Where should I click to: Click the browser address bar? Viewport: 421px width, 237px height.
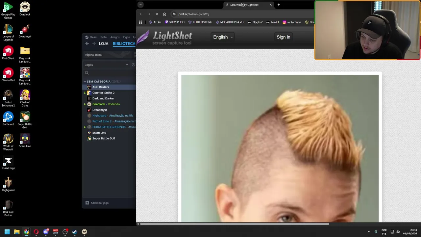click(242, 14)
